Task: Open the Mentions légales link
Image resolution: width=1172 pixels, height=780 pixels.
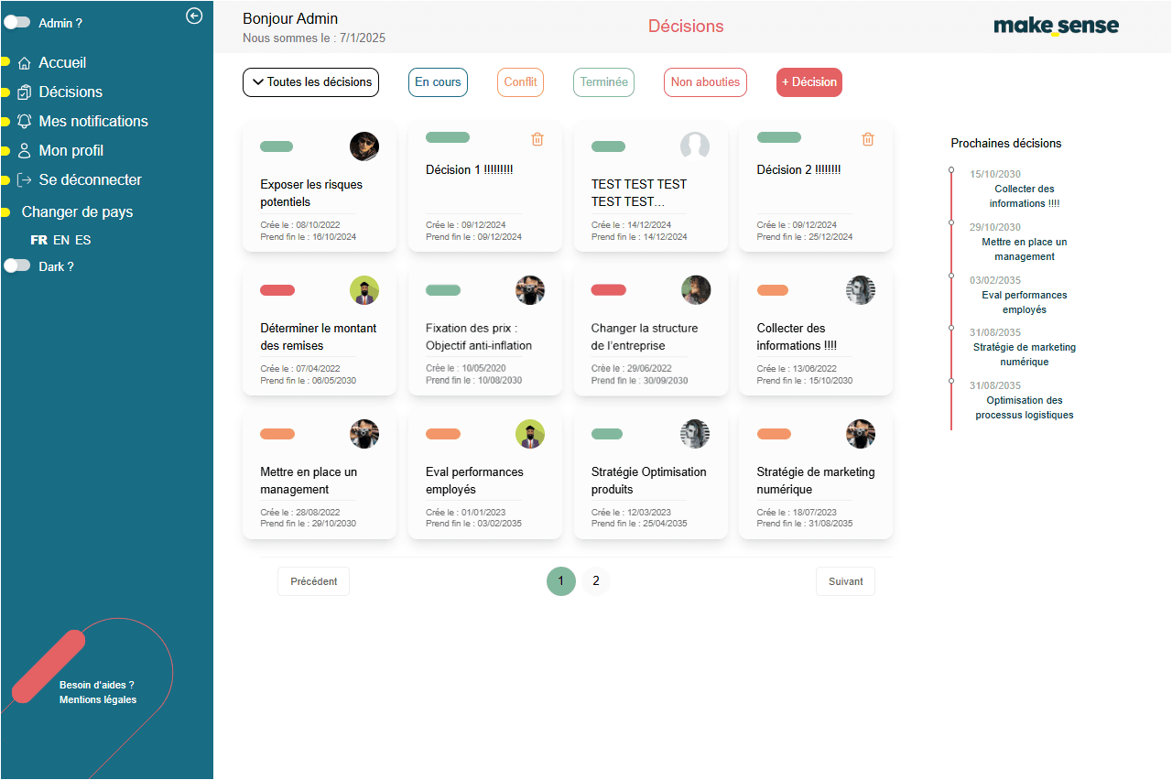Action: [98, 700]
